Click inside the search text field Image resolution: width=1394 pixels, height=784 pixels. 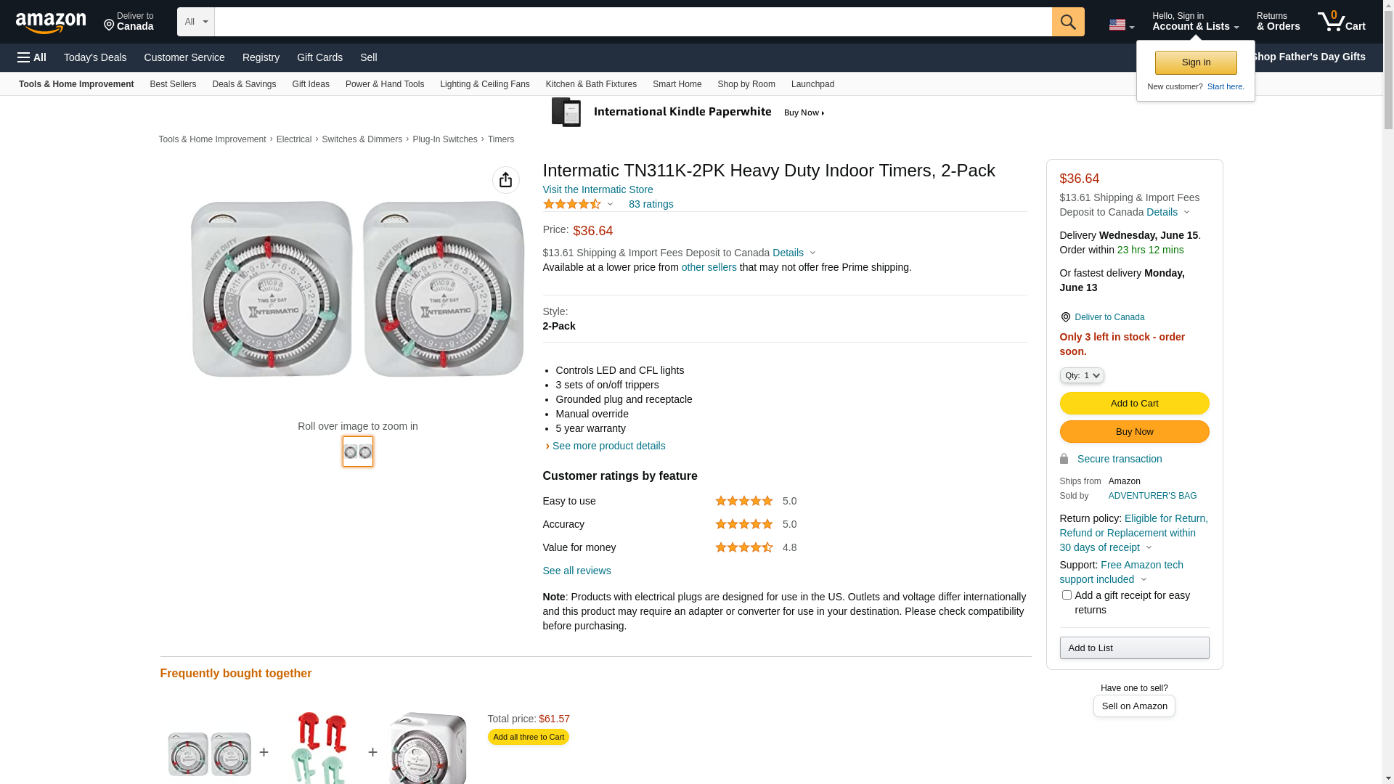coord(632,22)
